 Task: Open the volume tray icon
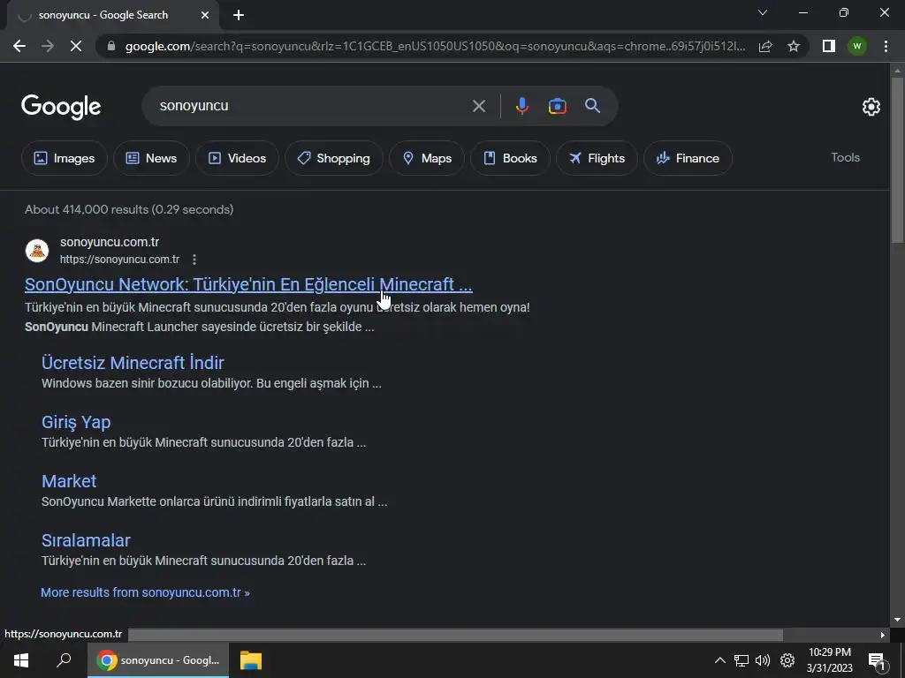point(763,660)
